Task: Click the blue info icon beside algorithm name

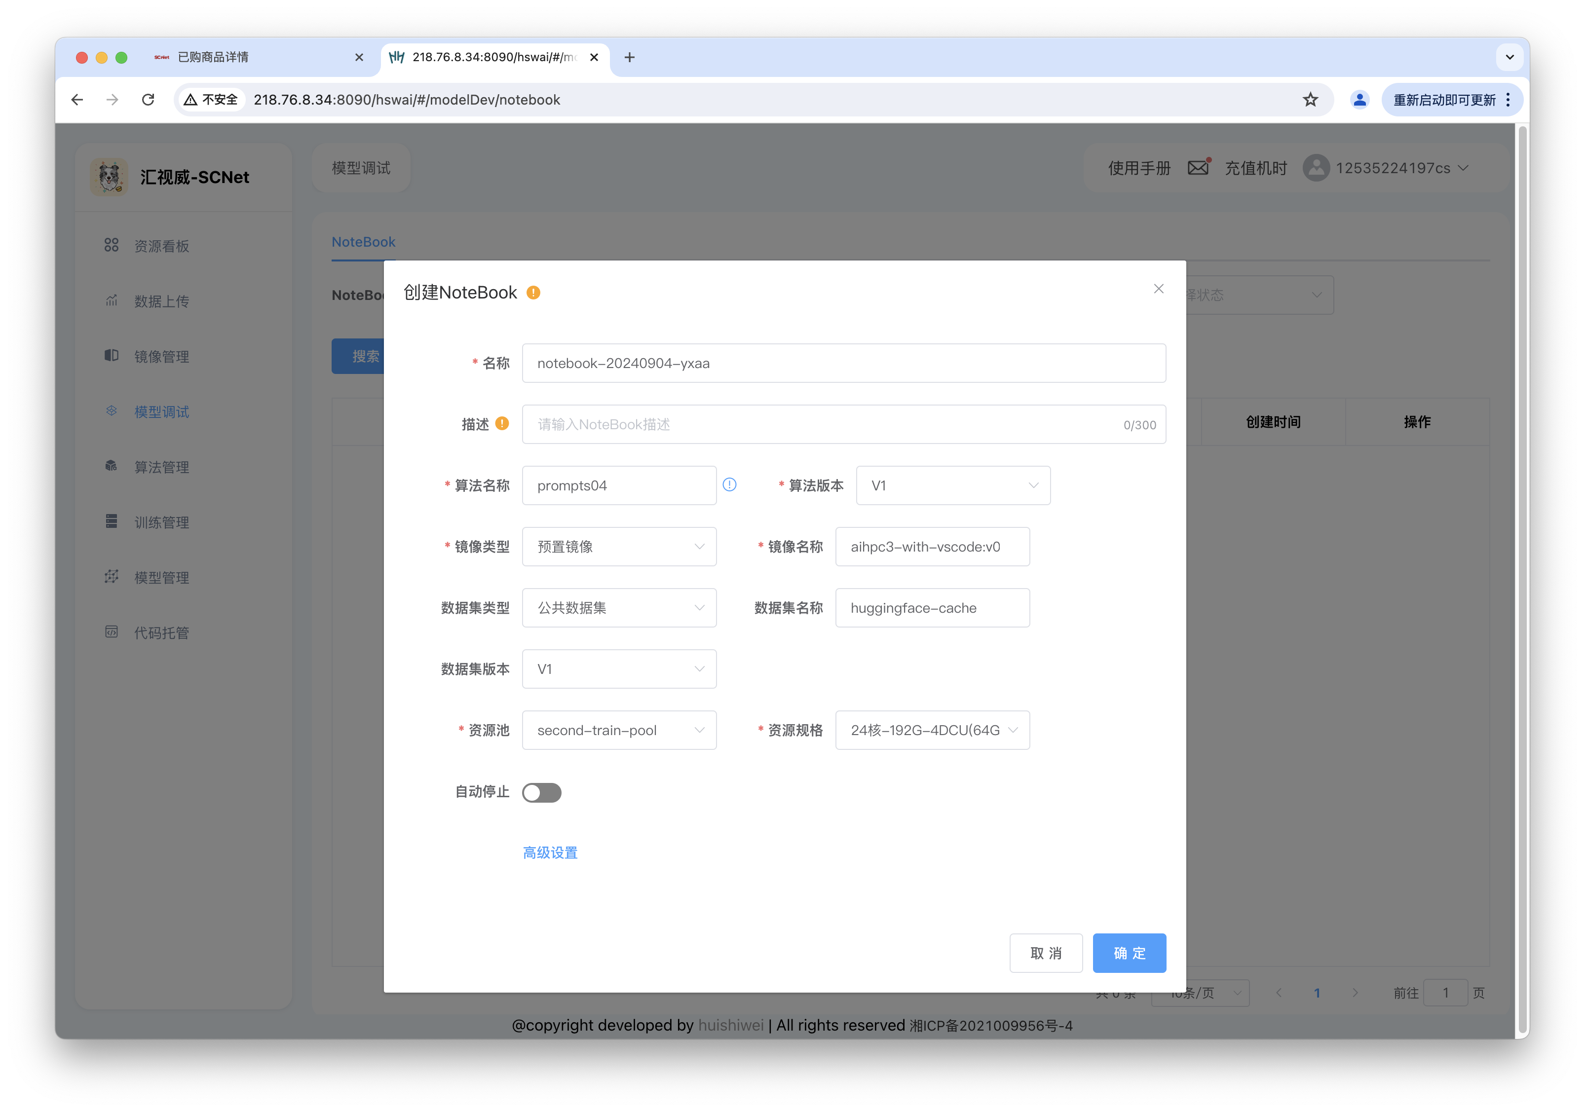Action: [729, 484]
